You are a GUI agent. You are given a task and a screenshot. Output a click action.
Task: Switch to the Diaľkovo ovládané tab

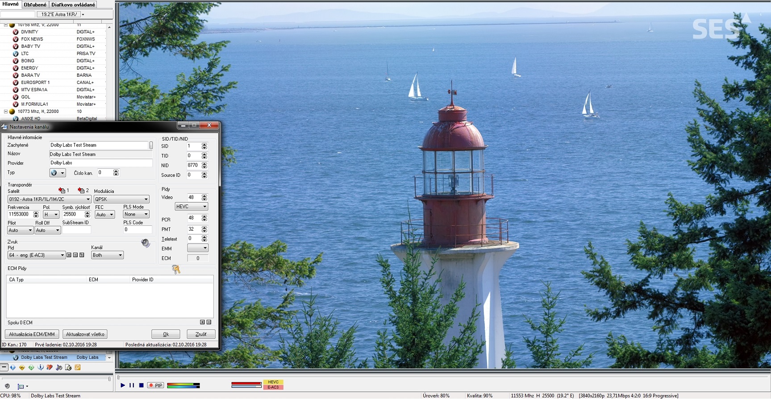pyautogui.click(x=73, y=4)
